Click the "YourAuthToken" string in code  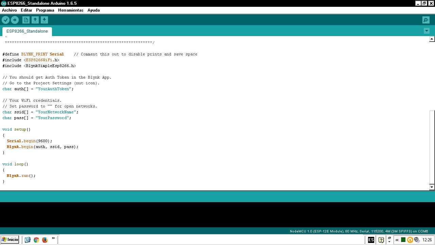53,89
